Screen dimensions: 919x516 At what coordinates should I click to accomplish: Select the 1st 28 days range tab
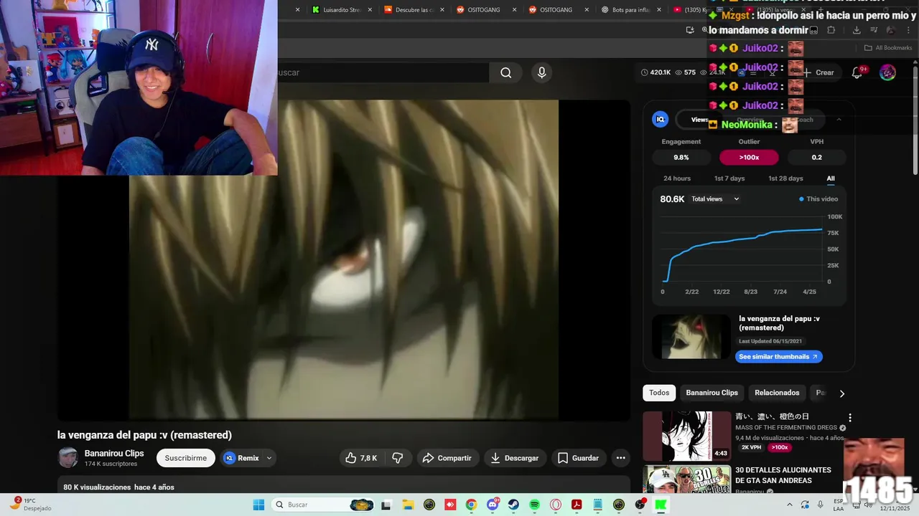[785, 178]
